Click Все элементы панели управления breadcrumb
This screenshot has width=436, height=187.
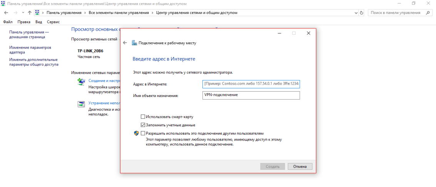click(119, 13)
